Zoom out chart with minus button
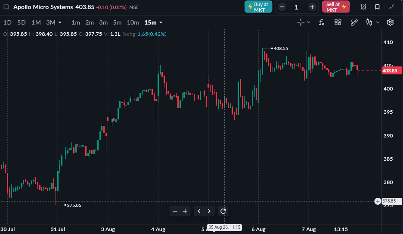Image resolution: width=403 pixels, height=234 pixels. (x=175, y=211)
